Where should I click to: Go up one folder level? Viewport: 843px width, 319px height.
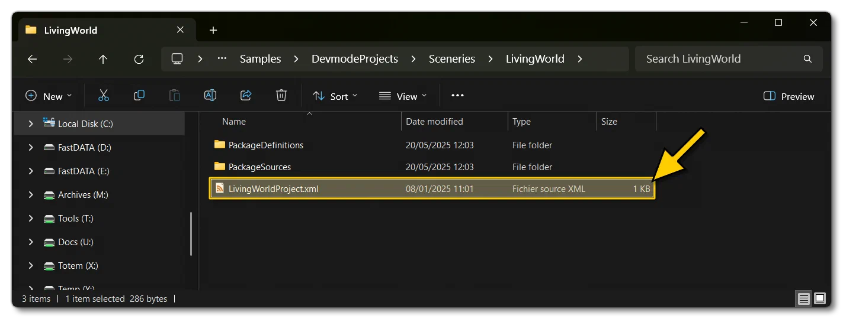(x=103, y=59)
